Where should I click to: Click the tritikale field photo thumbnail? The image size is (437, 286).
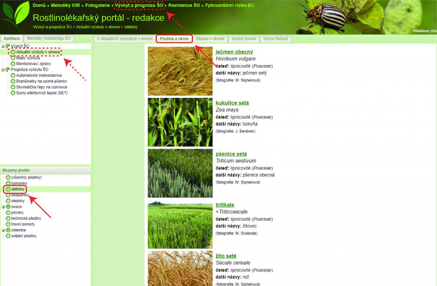click(x=180, y=224)
